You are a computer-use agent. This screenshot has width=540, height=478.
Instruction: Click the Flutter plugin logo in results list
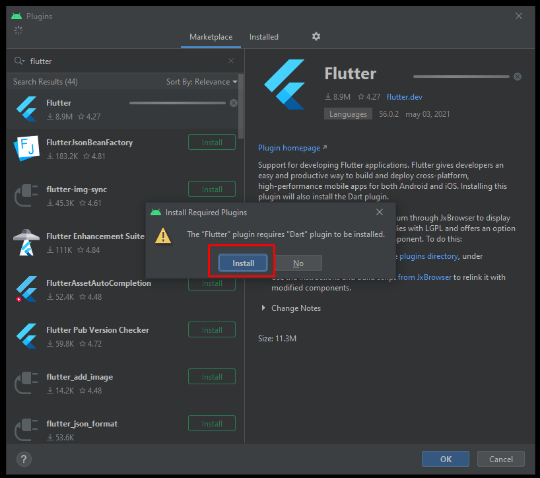click(26, 109)
